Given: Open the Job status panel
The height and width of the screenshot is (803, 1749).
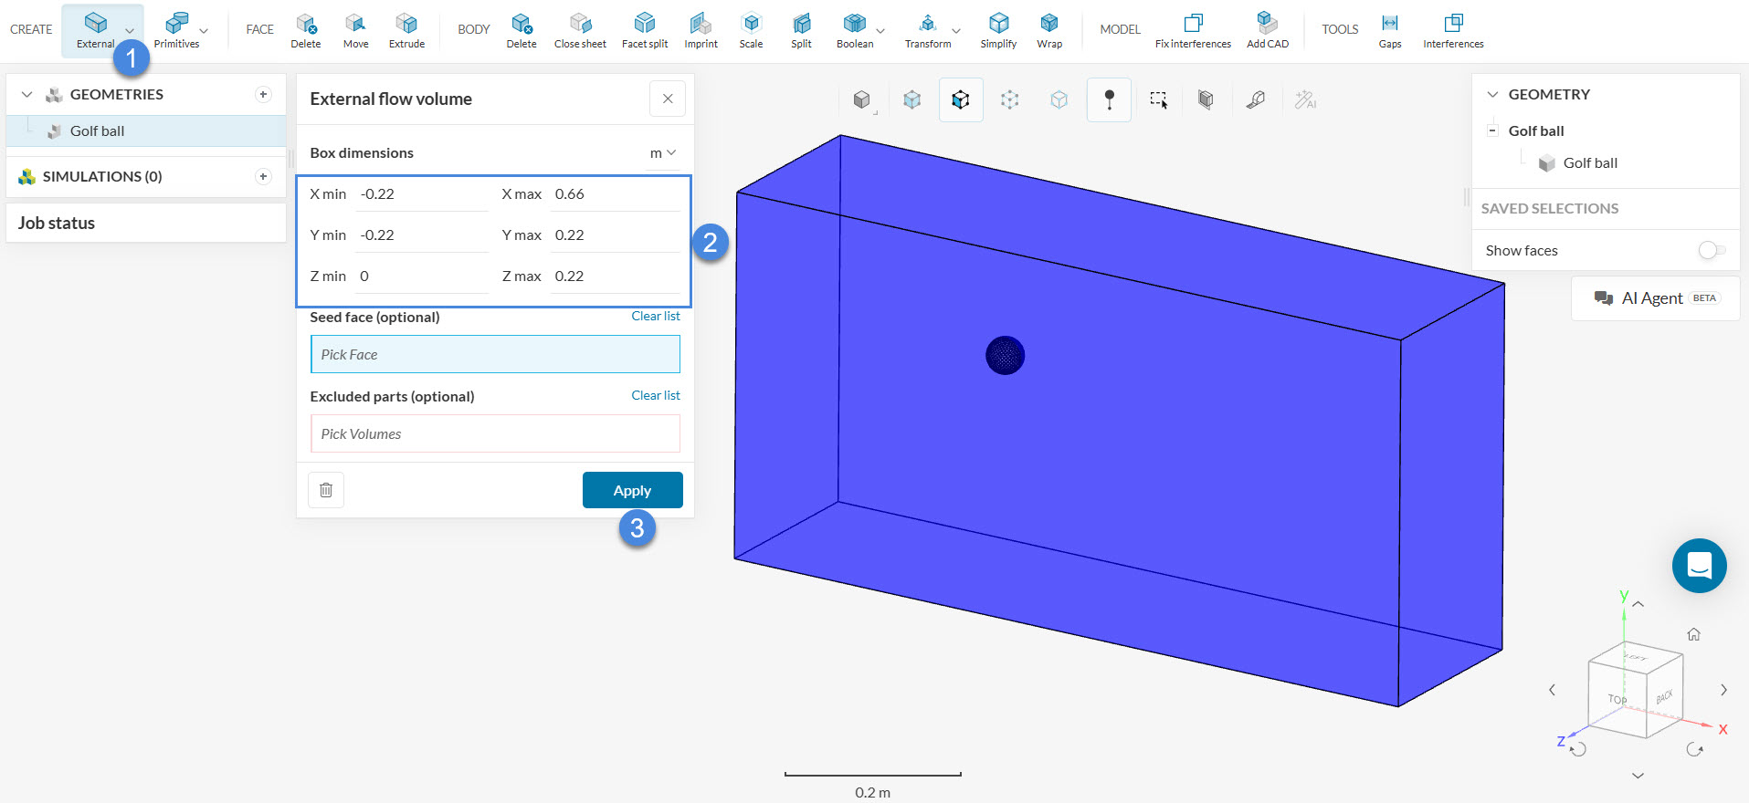Looking at the screenshot, I should pyautogui.click(x=57, y=223).
